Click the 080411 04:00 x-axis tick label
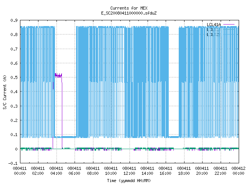The image size is (246, 184). click(x=56, y=171)
